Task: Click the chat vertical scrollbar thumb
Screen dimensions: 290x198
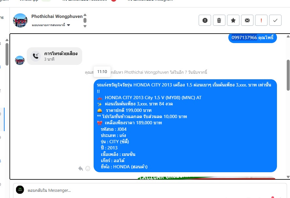Action: pyautogui.click(x=288, y=75)
